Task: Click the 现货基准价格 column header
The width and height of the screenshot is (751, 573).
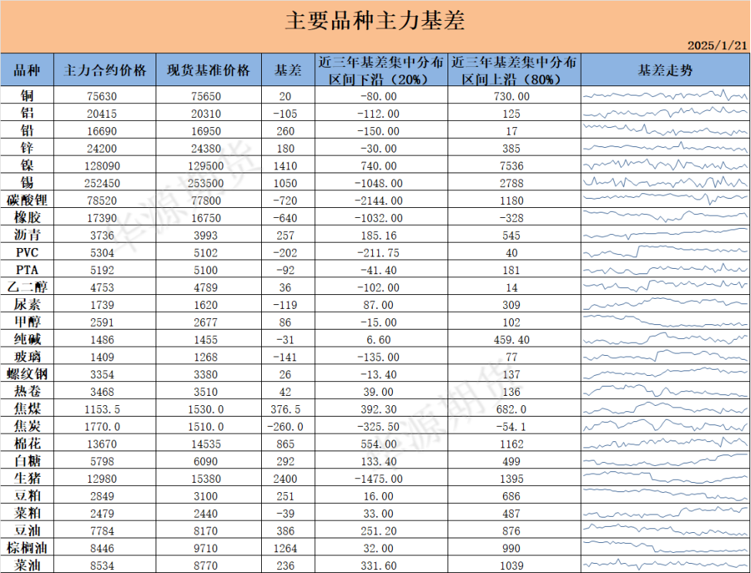Action: coord(209,71)
